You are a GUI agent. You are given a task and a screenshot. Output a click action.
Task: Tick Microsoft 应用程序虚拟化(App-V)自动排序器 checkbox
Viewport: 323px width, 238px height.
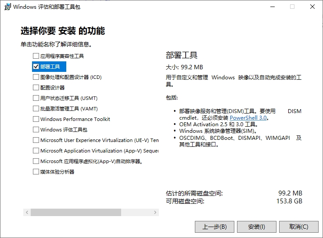click(36, 161)
